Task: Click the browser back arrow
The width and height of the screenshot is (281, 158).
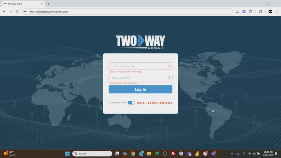Action: click(4, 12)
